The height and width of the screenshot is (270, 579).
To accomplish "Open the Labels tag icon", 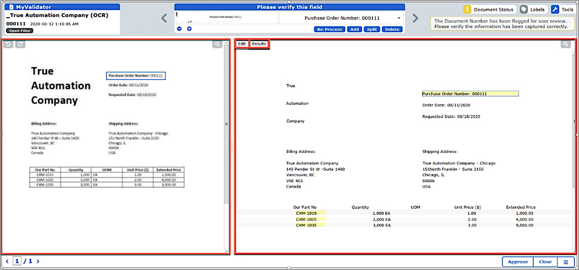I will 524,10.
